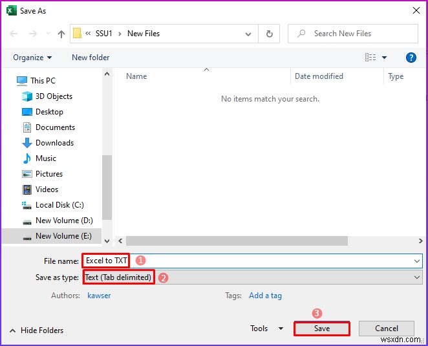Click the Local Disk (C:) drive icon
428x346 pixels.
[27, 206]
